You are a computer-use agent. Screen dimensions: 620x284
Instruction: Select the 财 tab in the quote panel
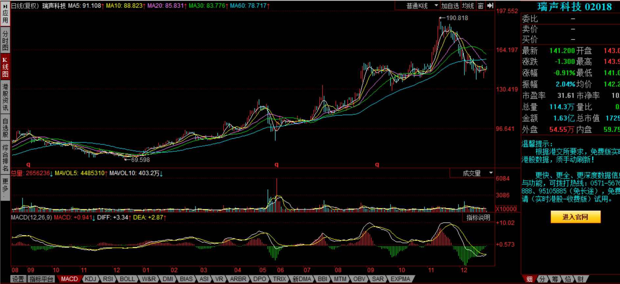coord(581,279)
